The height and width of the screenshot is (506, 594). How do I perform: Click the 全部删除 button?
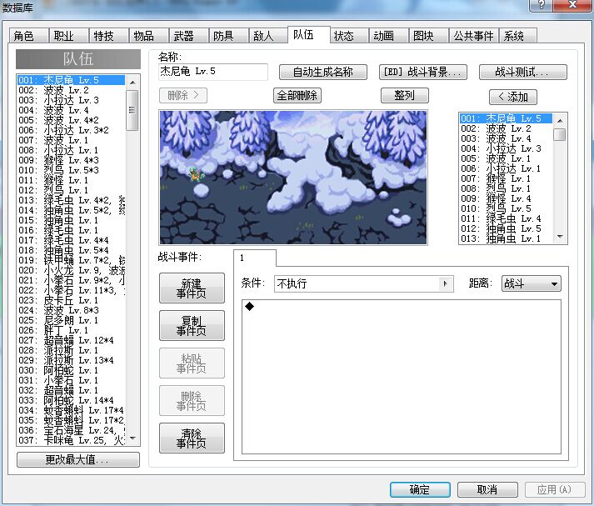point(297,96)
